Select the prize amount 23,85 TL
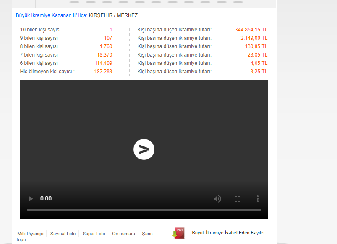Image resolution: width=337 pixels, height=244 pixels. 258,55
